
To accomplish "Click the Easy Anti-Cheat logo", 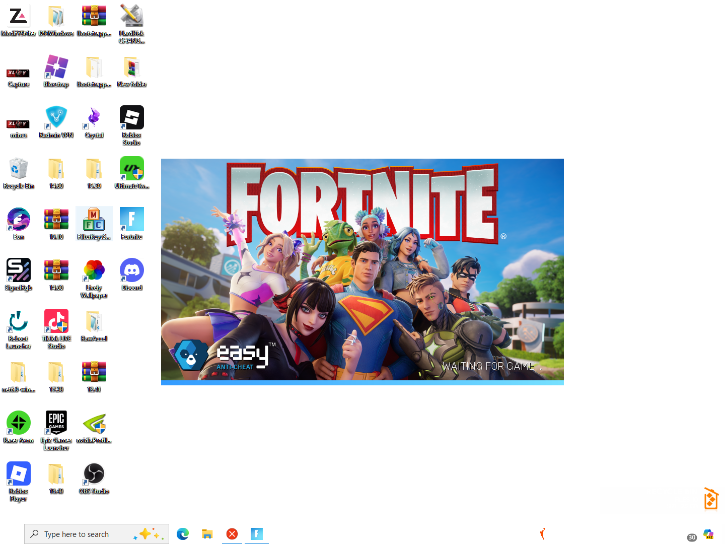I will pos(225,355).
